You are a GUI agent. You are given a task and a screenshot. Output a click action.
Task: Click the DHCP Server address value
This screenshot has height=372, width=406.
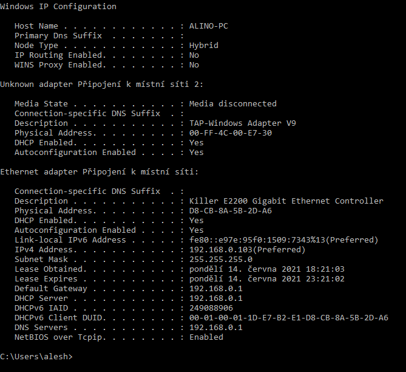click(x=215, y=298)
